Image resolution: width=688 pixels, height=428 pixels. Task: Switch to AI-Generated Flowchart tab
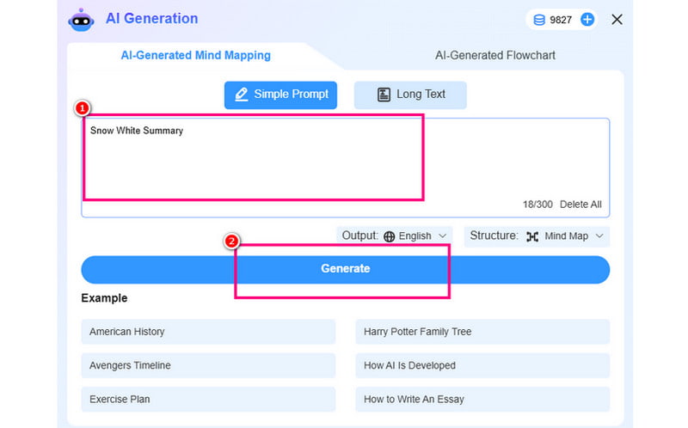tap(495, 55)
